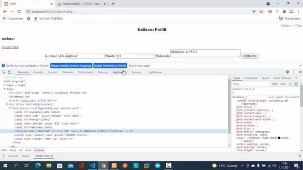This screenshot has width=303, height=170.
Task: Collapse the form profilguncelle.php node
Action: point(9,108)
